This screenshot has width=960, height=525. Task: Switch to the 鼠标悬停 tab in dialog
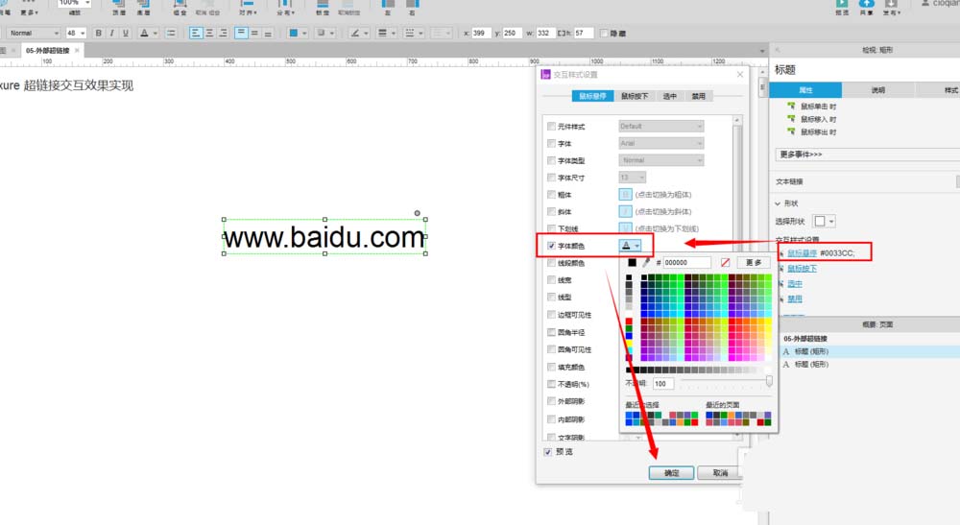coord(592,96)
